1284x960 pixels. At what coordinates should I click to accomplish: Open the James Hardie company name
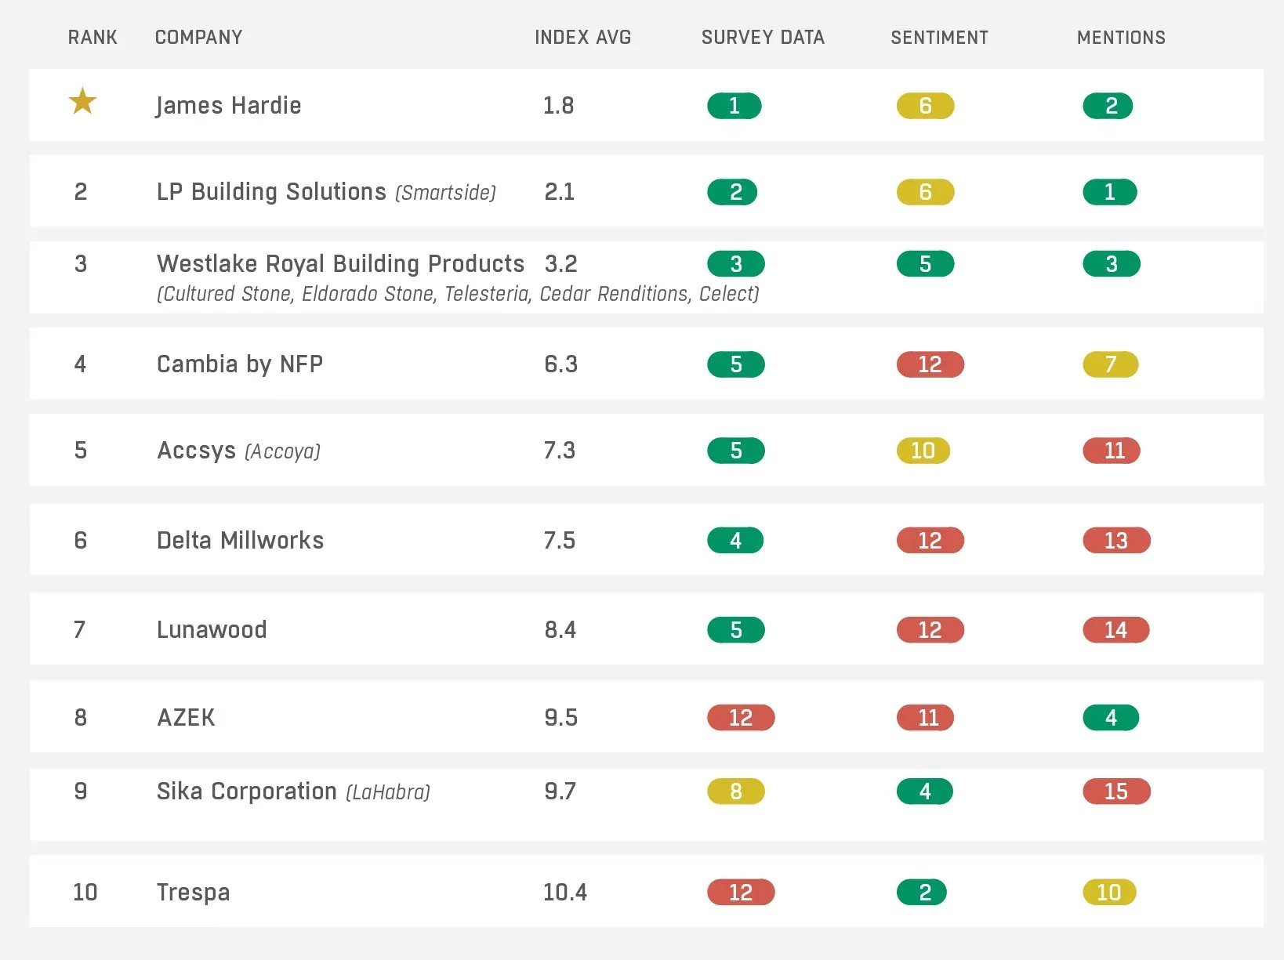pyautogui.click(x=228, y=106)
